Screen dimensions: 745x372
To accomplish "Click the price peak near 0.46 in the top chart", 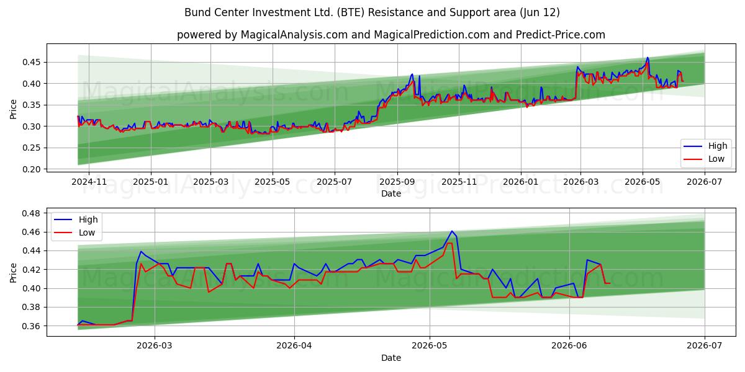I will point(648,58).
